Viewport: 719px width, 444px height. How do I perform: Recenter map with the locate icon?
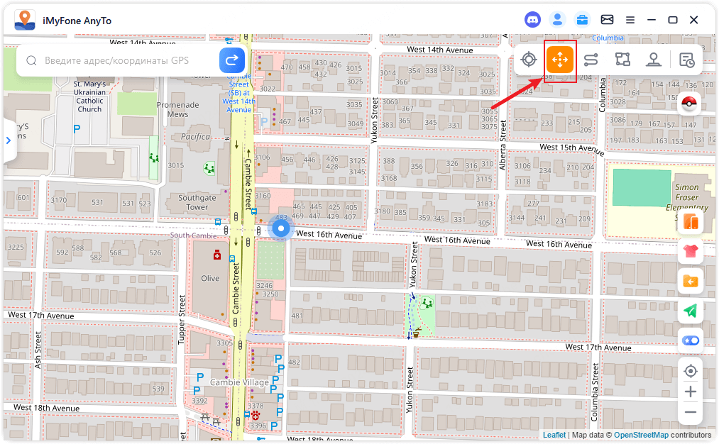(x=691, y=371)
